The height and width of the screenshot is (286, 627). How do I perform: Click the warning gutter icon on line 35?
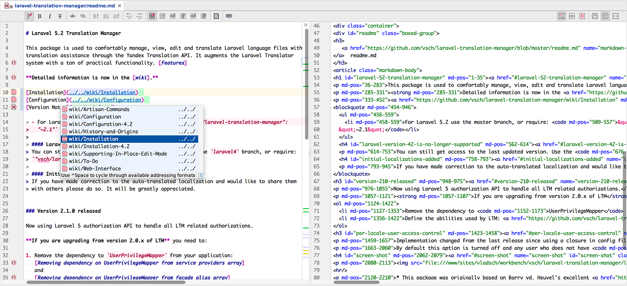click(14, 277)
